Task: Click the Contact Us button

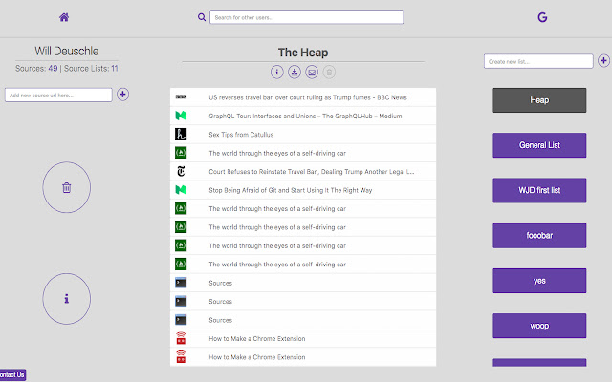Action: tap(12, 375)
